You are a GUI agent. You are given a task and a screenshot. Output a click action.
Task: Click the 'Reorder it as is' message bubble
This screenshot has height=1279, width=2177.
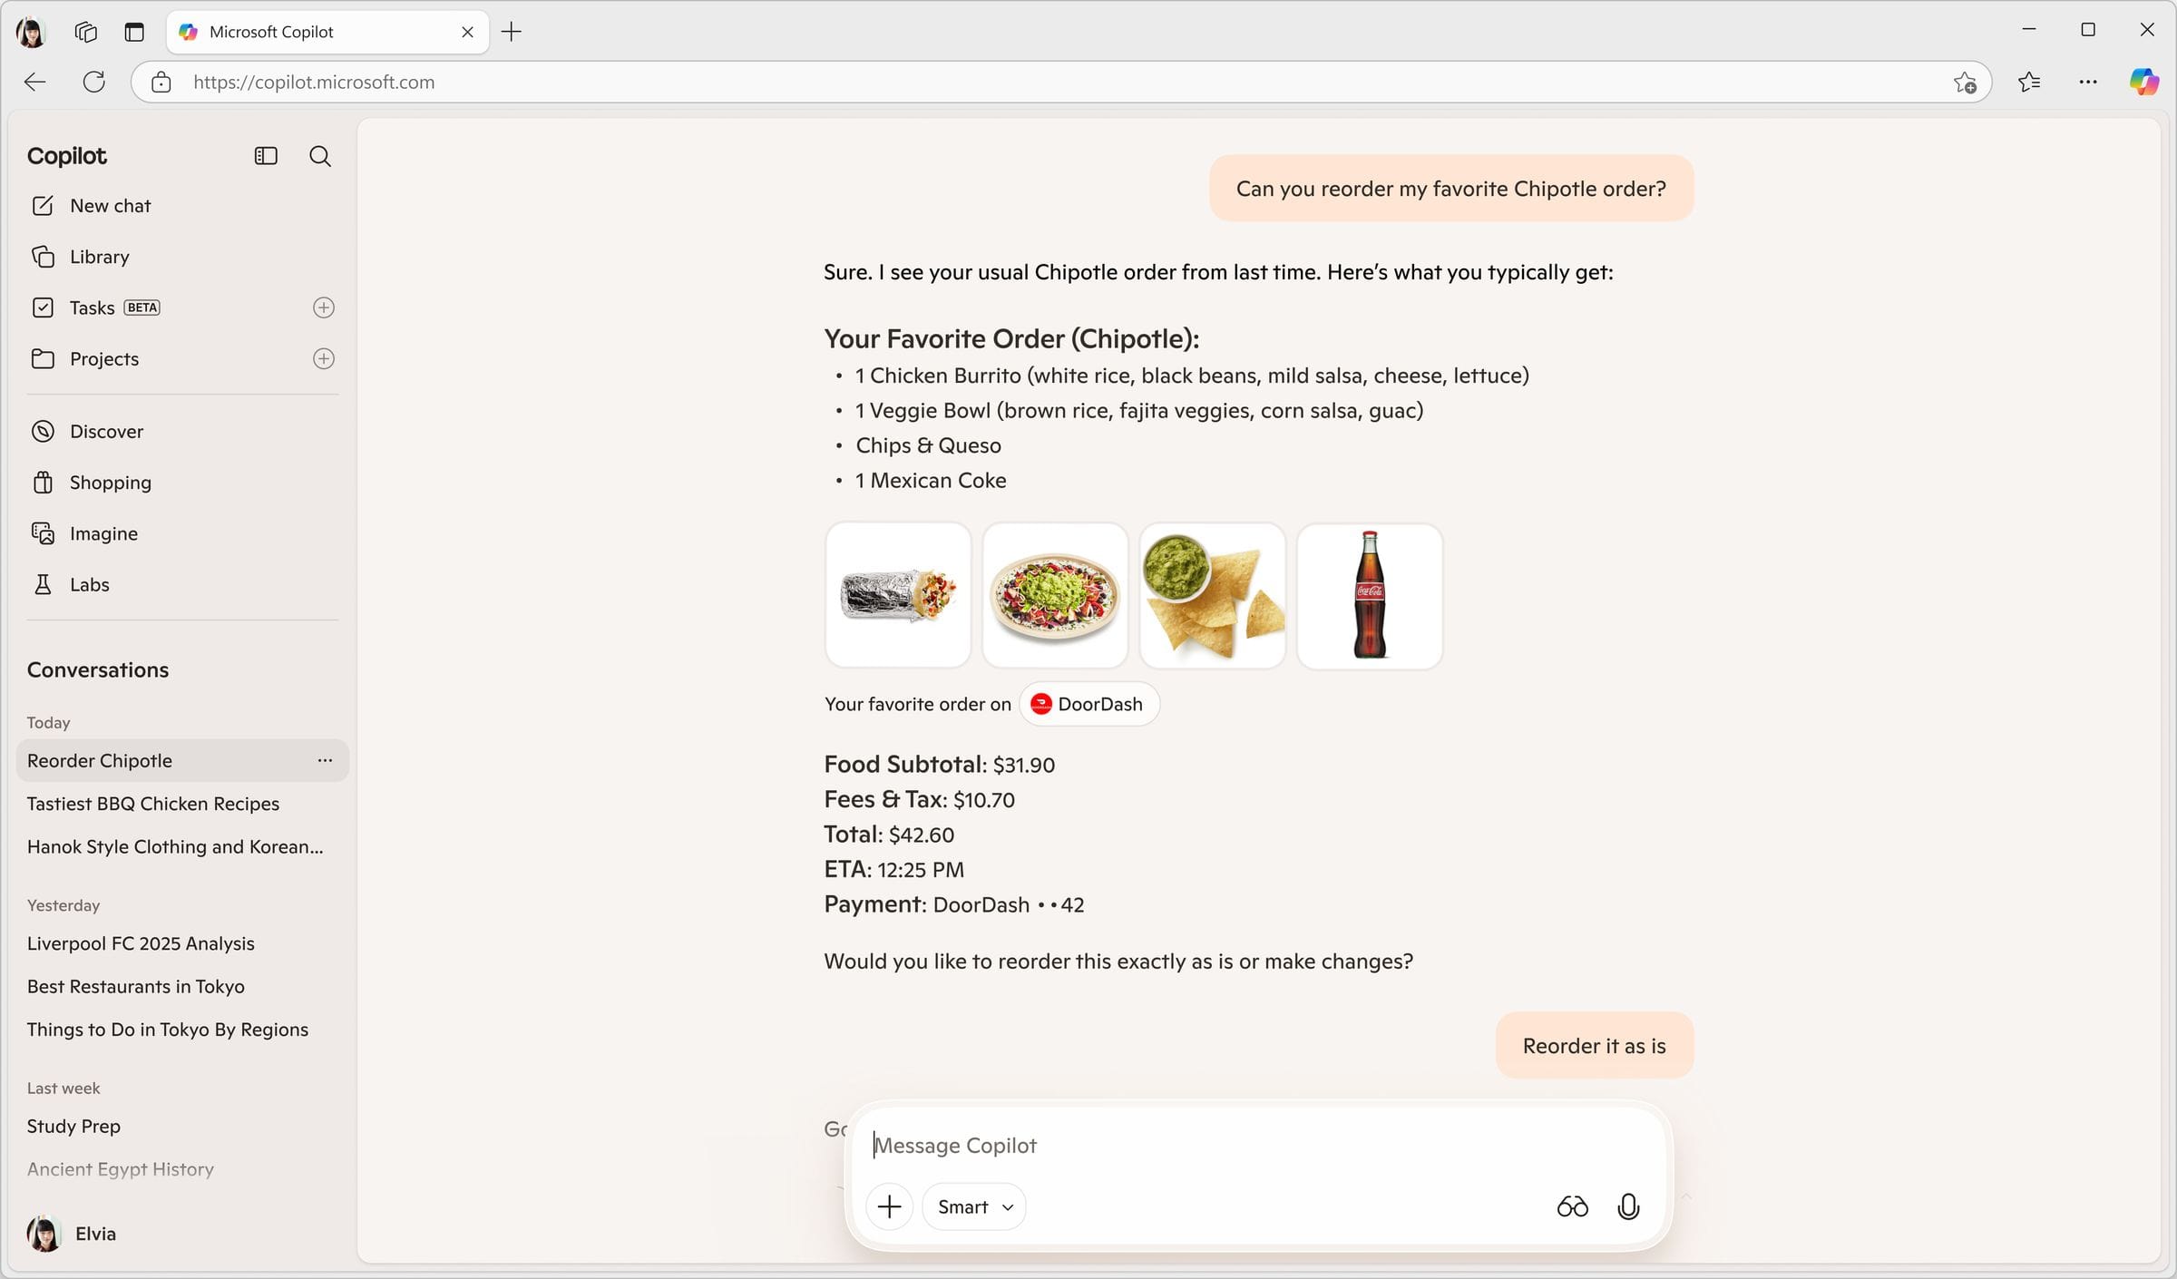click(1595, 1046)
